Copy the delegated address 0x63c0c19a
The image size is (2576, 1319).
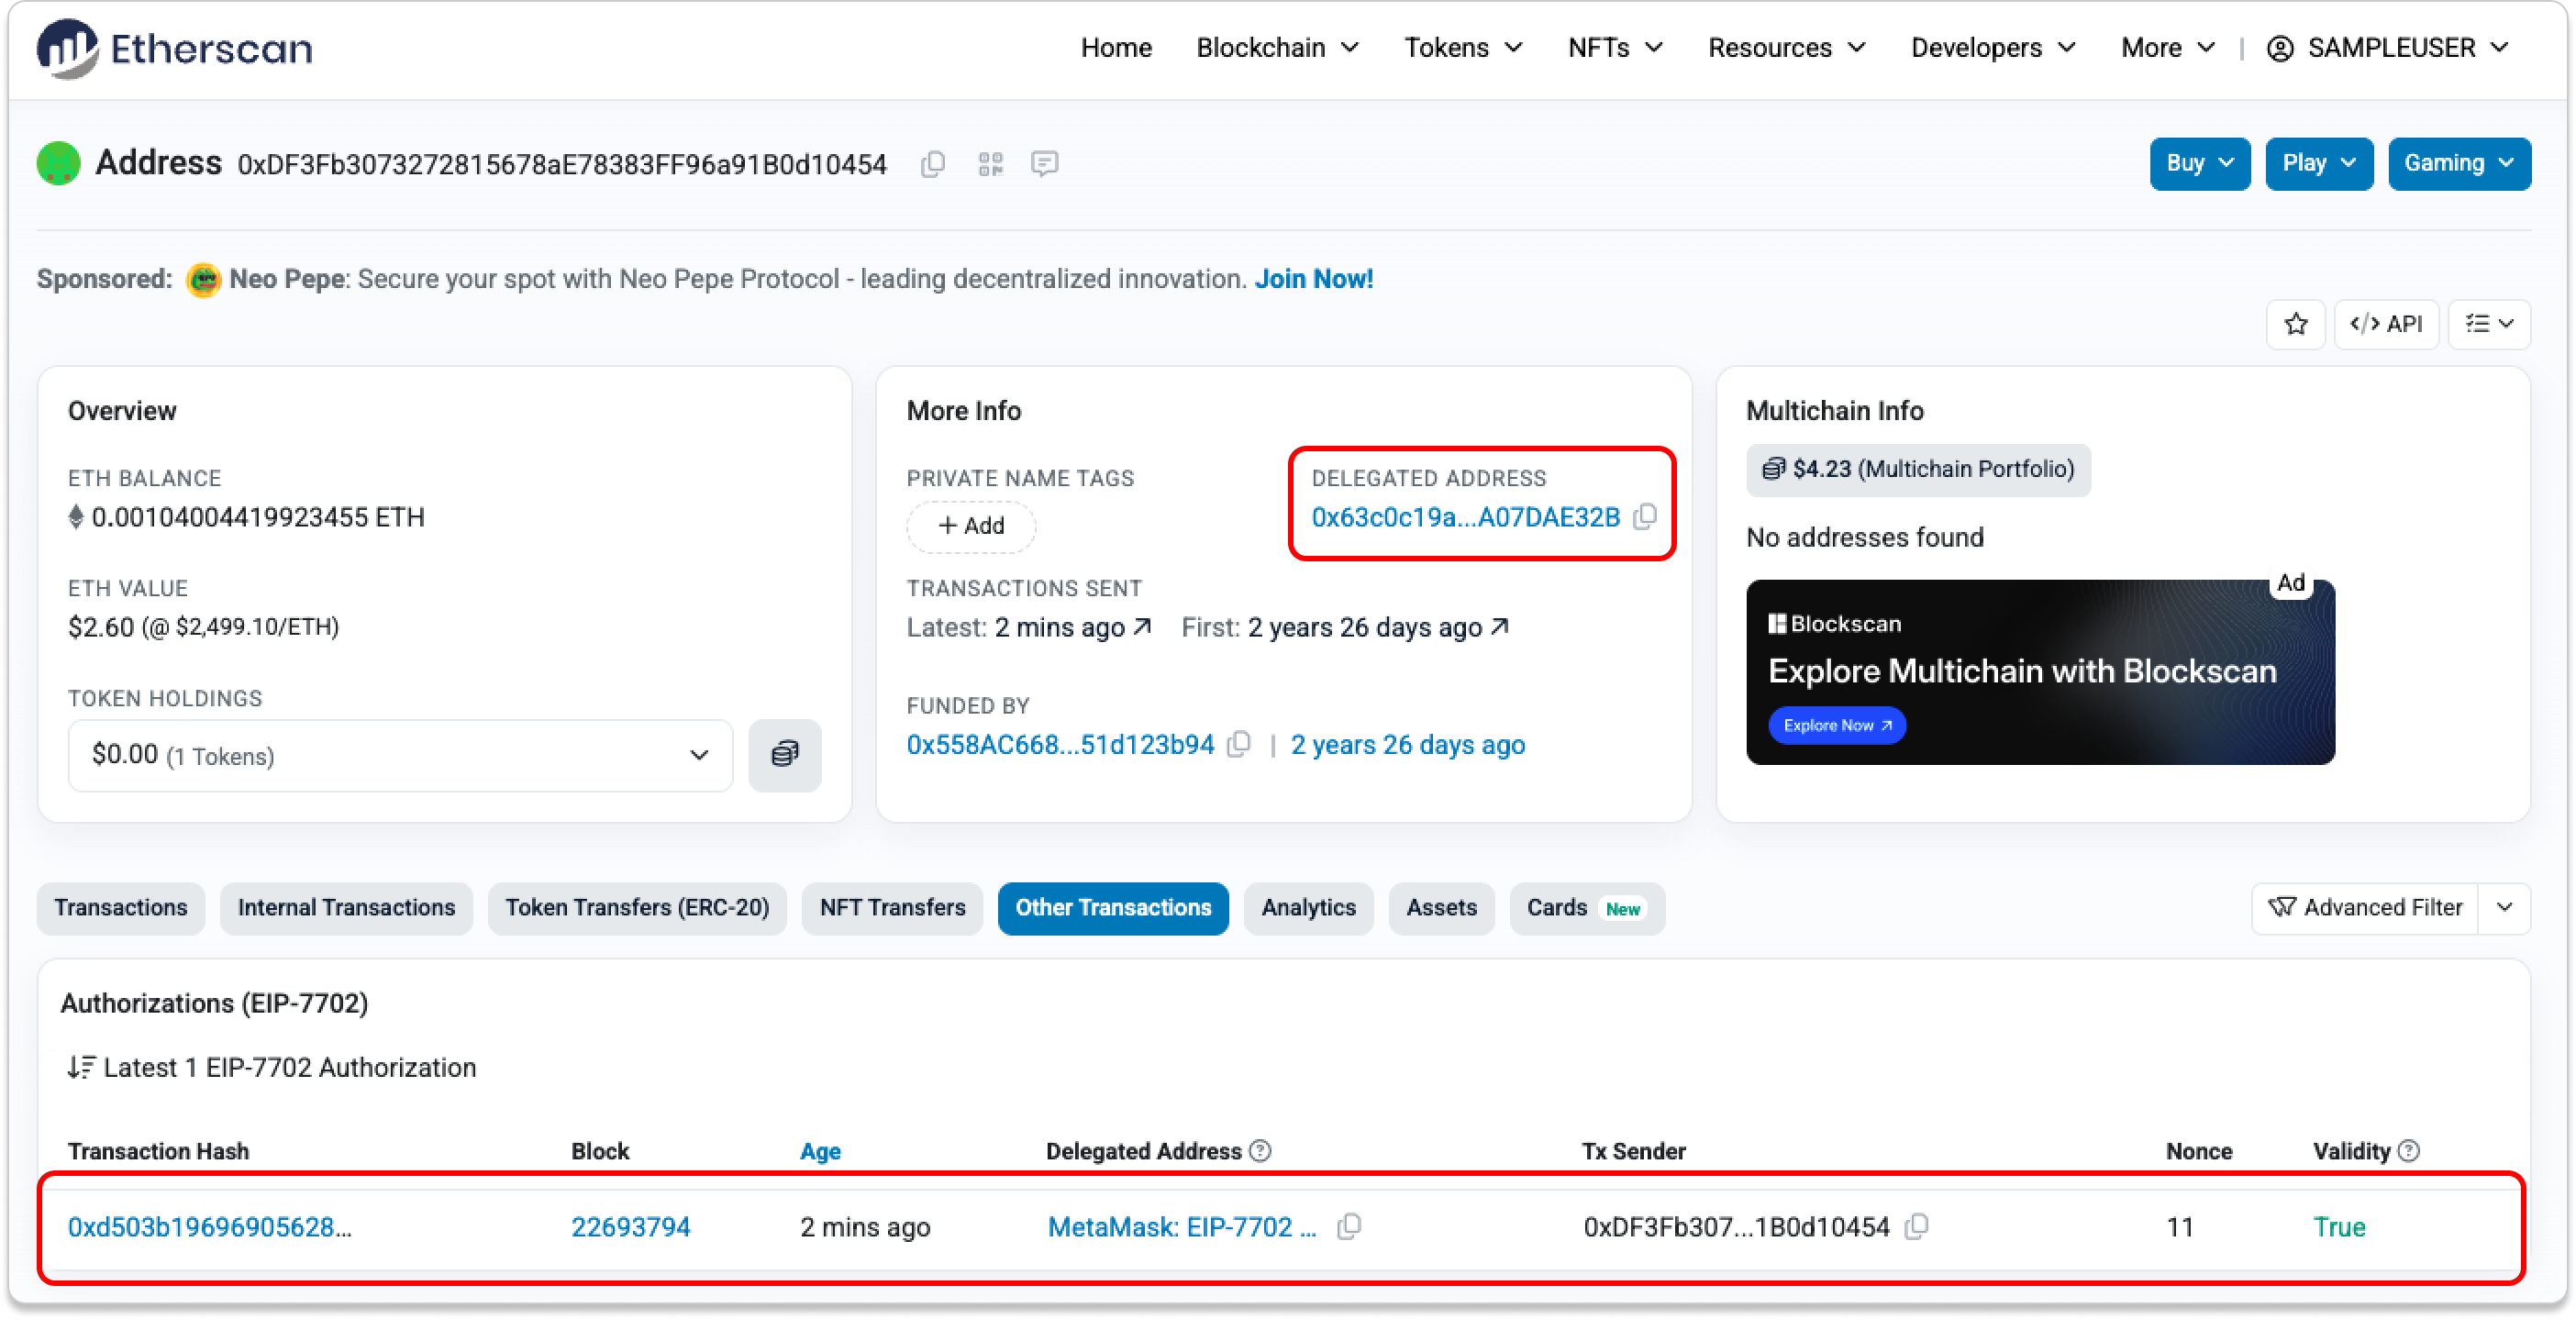pyautogui.click(x=1645, y=517)
